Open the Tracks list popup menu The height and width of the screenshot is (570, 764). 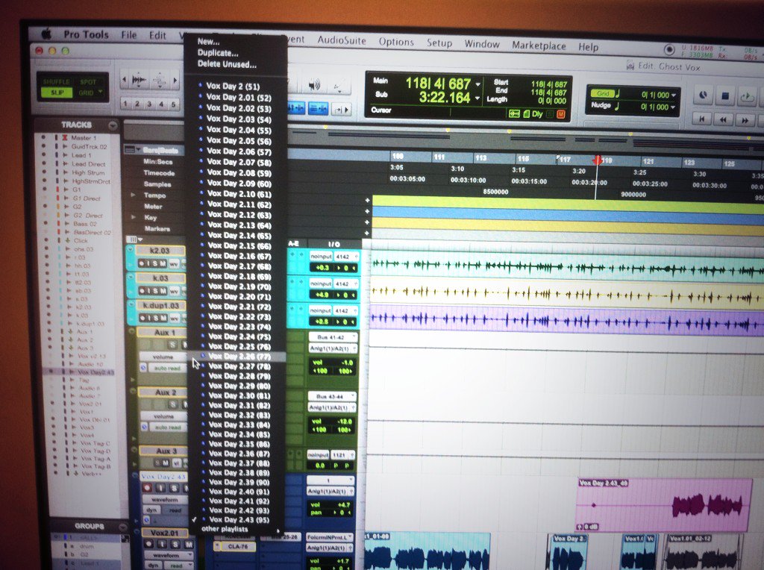point(113,125)
